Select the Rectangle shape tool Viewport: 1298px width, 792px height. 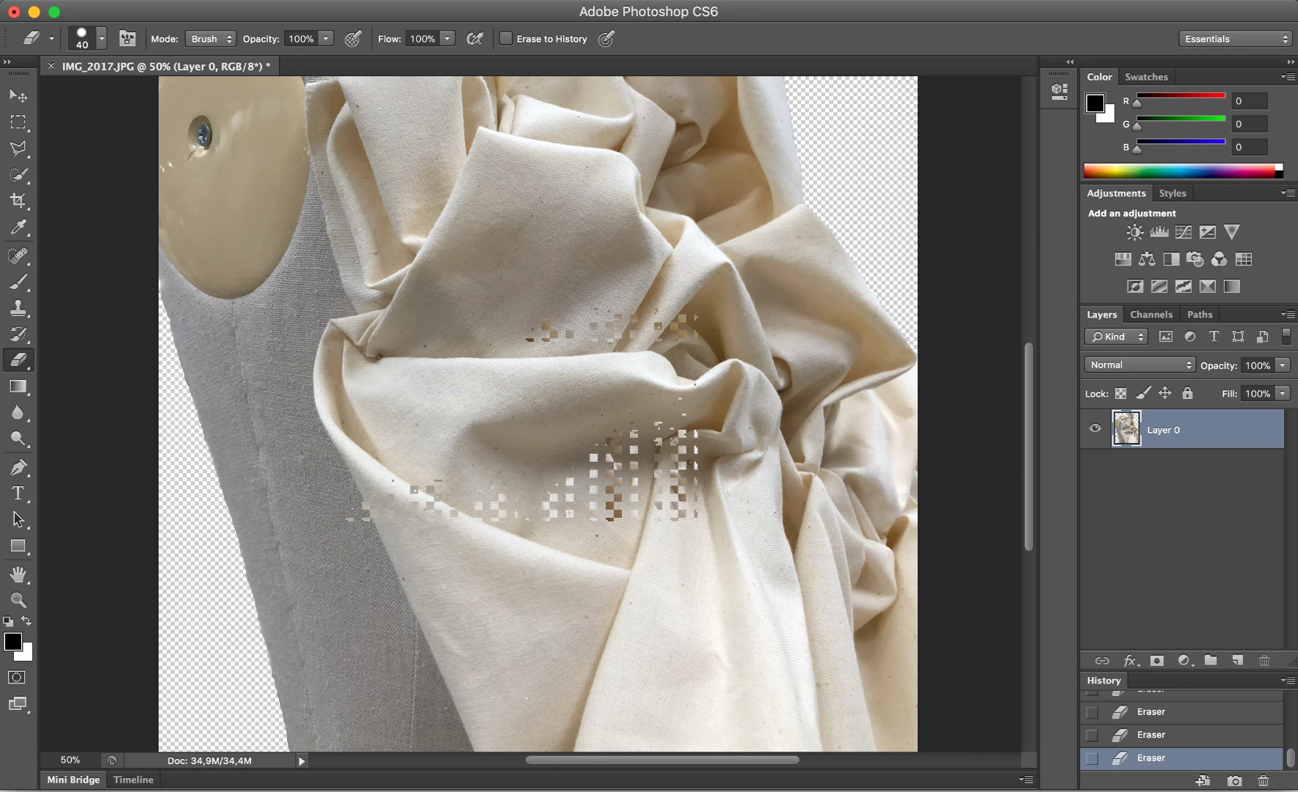(18, 546)
